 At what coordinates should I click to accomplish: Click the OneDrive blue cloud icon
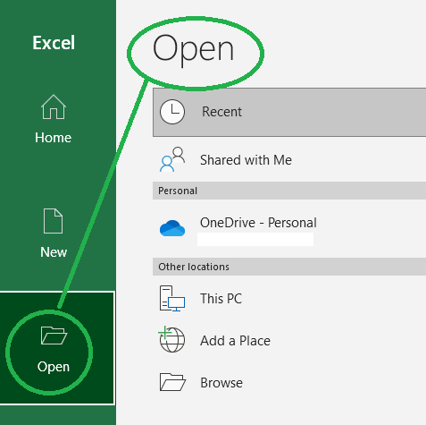(x=172, y=228)
